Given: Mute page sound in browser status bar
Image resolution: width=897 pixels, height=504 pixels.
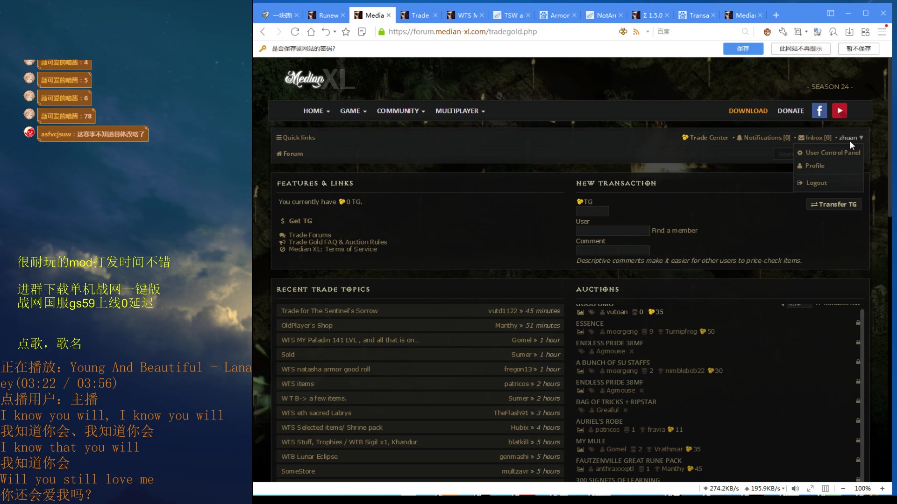Looking at the screenshot, I should (x=795, y=489).
